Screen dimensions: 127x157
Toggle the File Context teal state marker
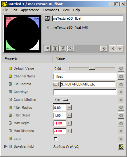[10, 84]
